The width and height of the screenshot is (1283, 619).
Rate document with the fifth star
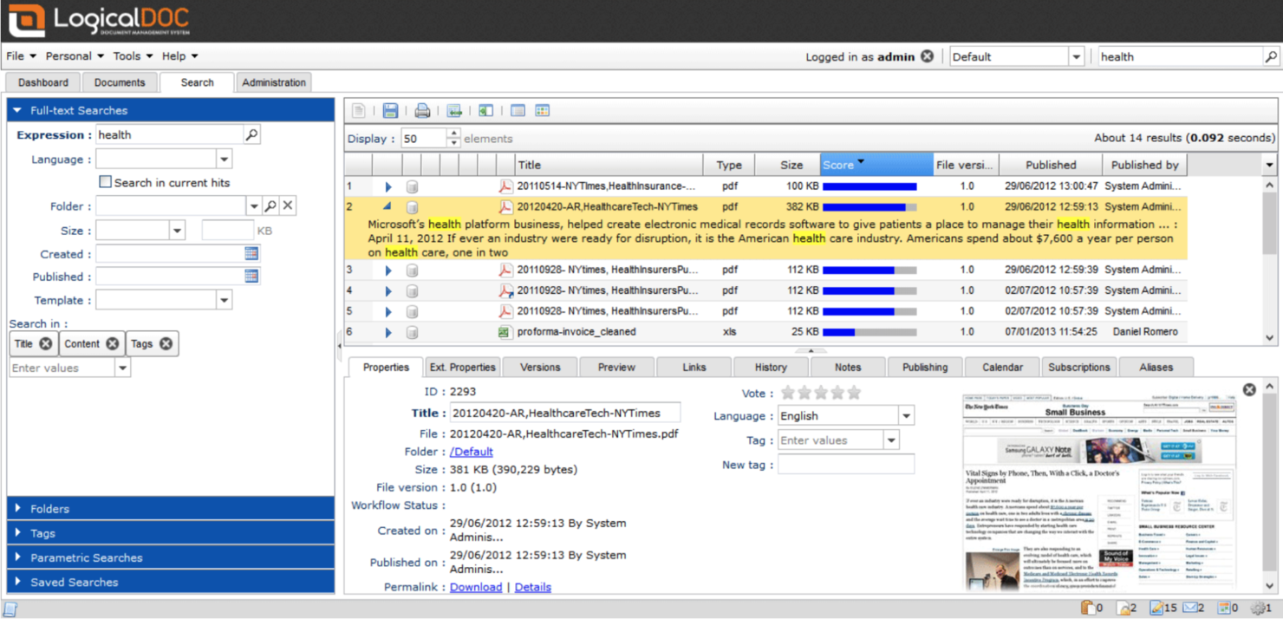855,393
